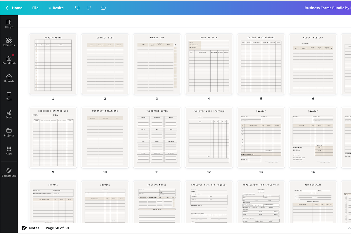Open the Projects panel
Image resolution: width=351 pixels, height=234 pixels.
click(9, 132)
